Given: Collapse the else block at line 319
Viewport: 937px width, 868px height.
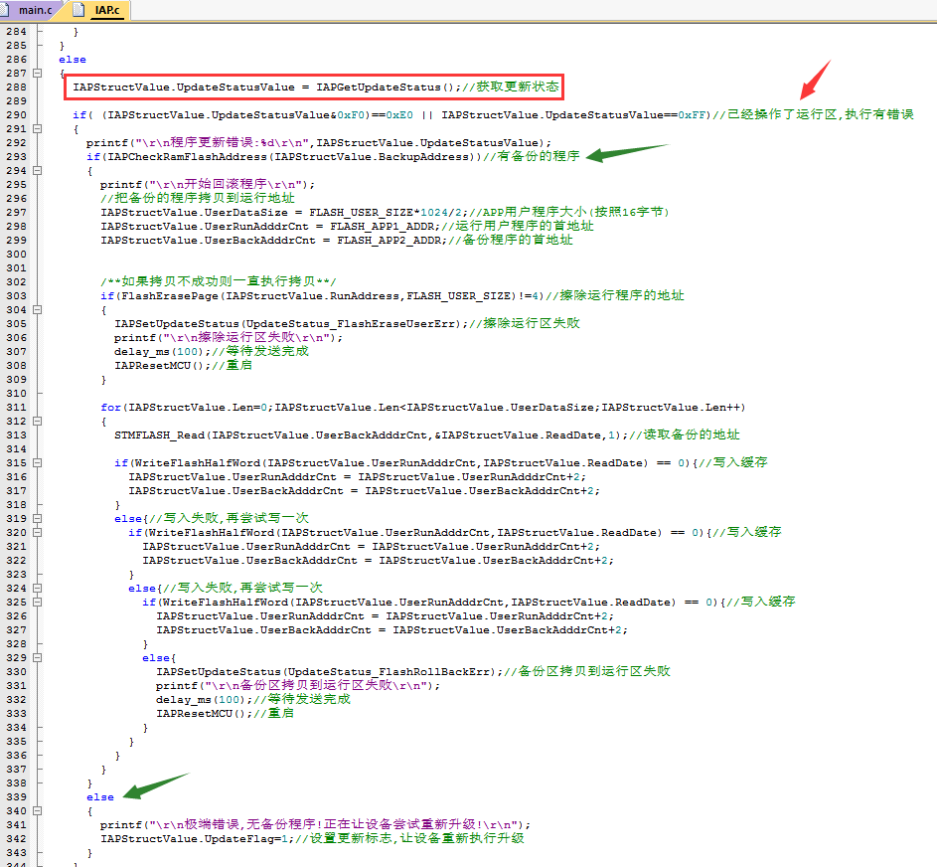Looking at the screenshot, I should coord(37,519).
